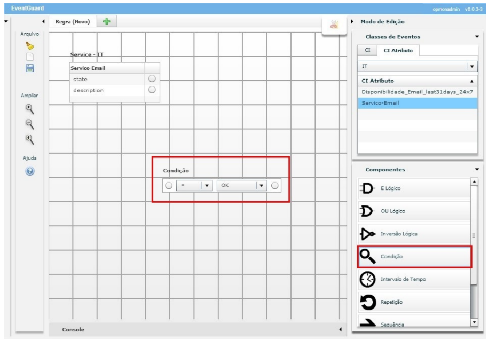Click the zoom out magnifier icon
This screenshot has height=340, width=496.
(30, 124)
